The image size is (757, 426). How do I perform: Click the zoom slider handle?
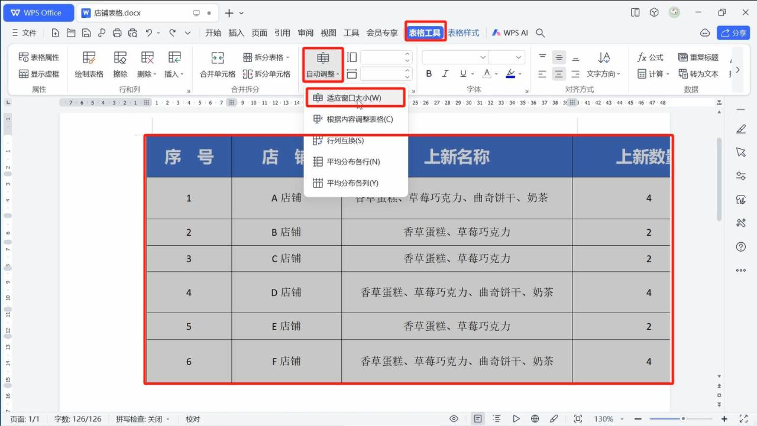pos(683,419)
